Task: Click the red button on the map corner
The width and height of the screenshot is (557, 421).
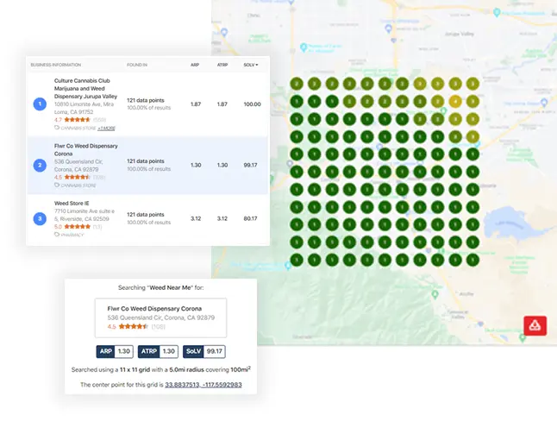Action: pos(535,325)
